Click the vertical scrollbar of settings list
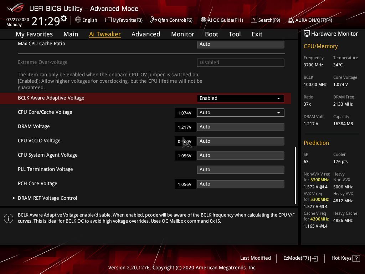Screen dimensions: 365x274 295,176
